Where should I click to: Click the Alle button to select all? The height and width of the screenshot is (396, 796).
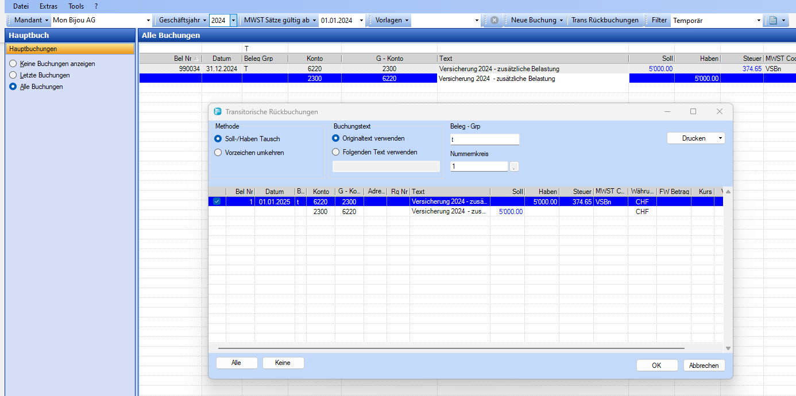point(236,363)
